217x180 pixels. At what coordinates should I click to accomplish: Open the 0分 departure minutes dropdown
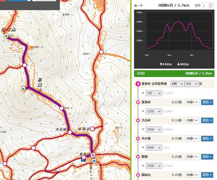pyautogui.click(x=191, y=84)
